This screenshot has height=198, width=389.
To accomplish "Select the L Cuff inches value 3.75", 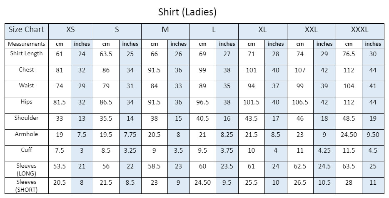I will point(227,151).
